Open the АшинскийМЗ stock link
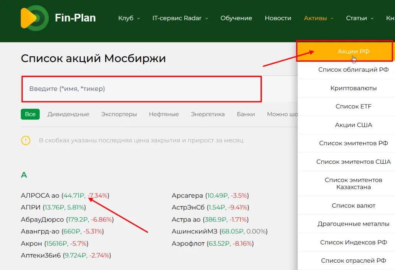 pos(194,231)
